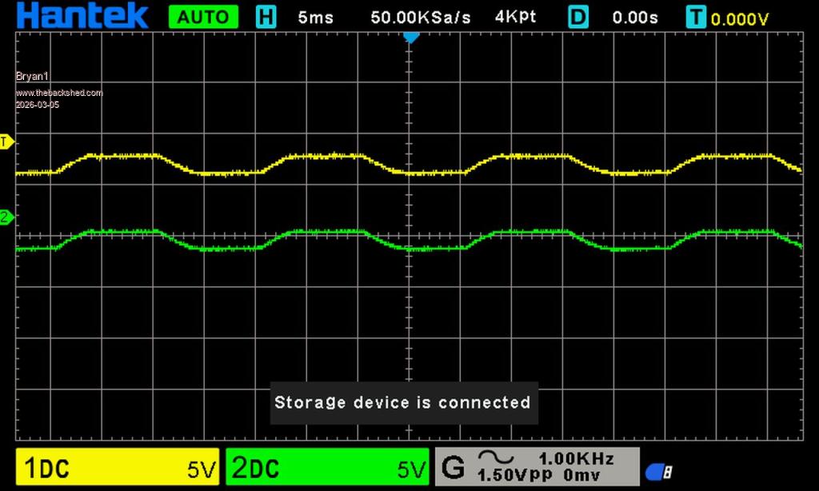Select the 0.00s delay value

click(635, 17)
